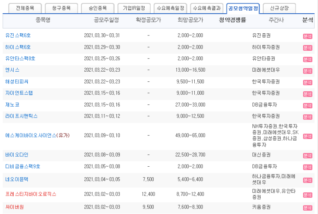The width and height of the screenshot is (318, 214).
Task: Click the 분석 icon for 싸이버원
Action: [x=307, y=208]
